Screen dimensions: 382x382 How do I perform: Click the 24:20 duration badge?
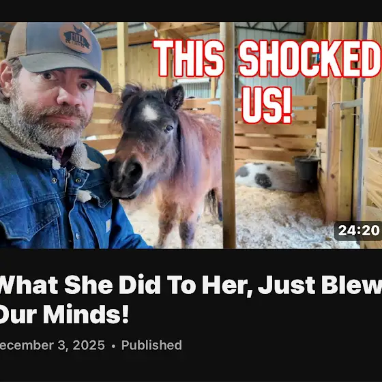[359, 231]
